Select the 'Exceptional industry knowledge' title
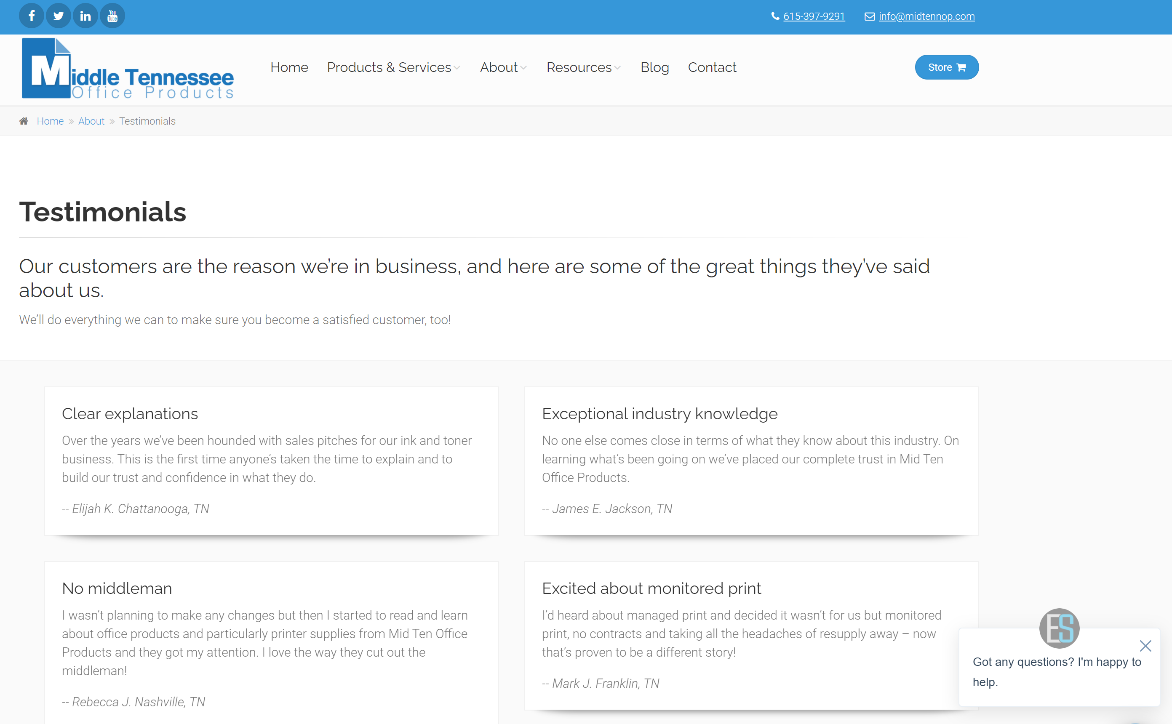 point(659,414)
